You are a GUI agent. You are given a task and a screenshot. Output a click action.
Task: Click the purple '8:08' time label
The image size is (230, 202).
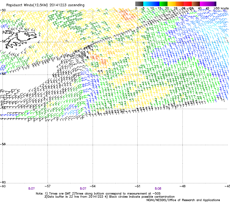[x=158, y=189]
